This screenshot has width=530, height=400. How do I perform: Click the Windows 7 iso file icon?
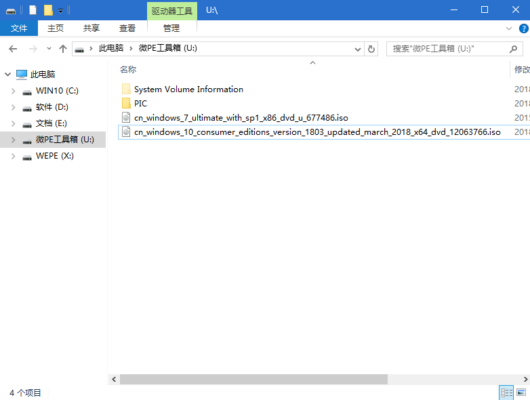[126, 117]
